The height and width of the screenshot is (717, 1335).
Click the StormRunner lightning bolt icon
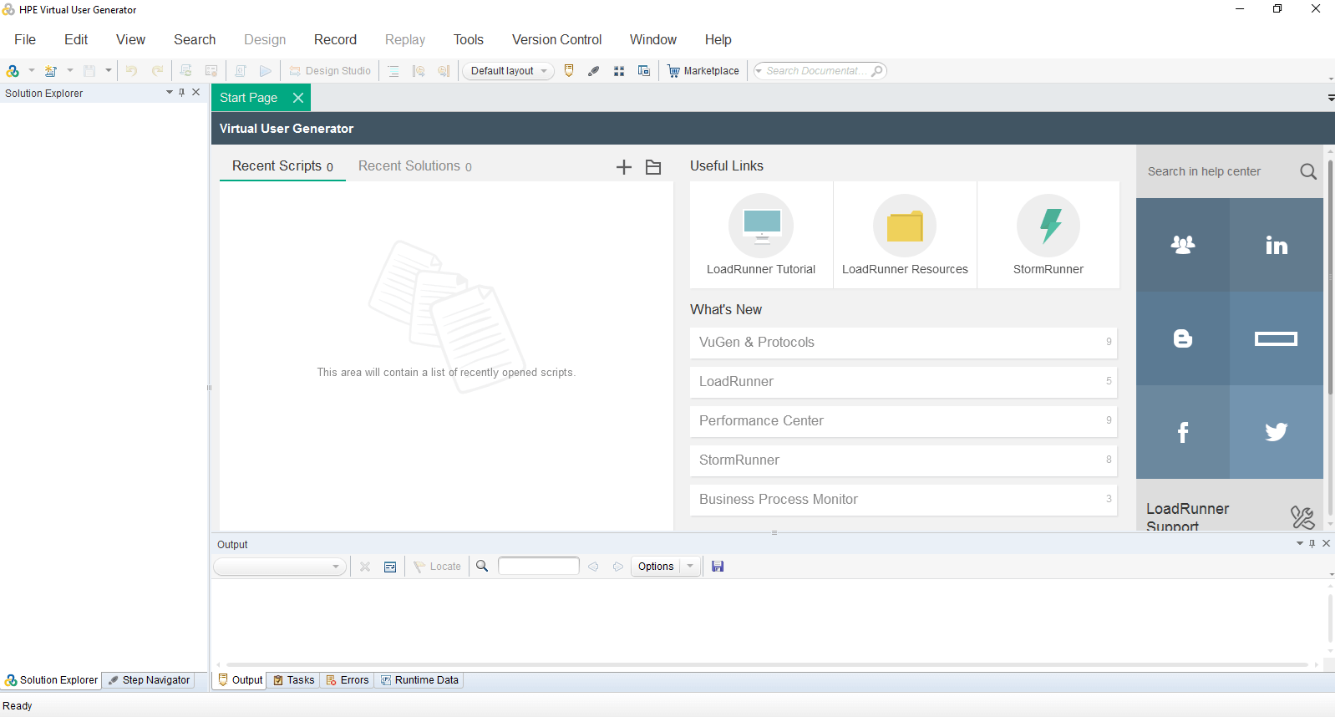pyautogui.click(x=1048, y=226)
